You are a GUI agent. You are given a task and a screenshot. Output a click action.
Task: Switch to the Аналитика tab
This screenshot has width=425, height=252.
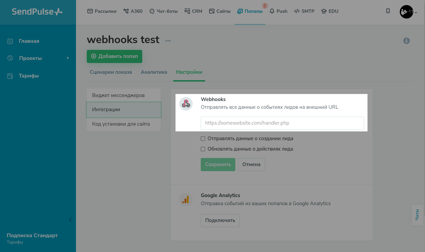pyautogui.click(x=154, y=72)
